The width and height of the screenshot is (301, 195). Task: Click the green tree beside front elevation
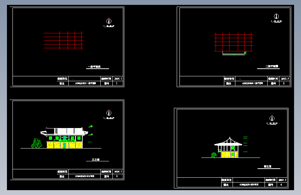tap(36, 143)
